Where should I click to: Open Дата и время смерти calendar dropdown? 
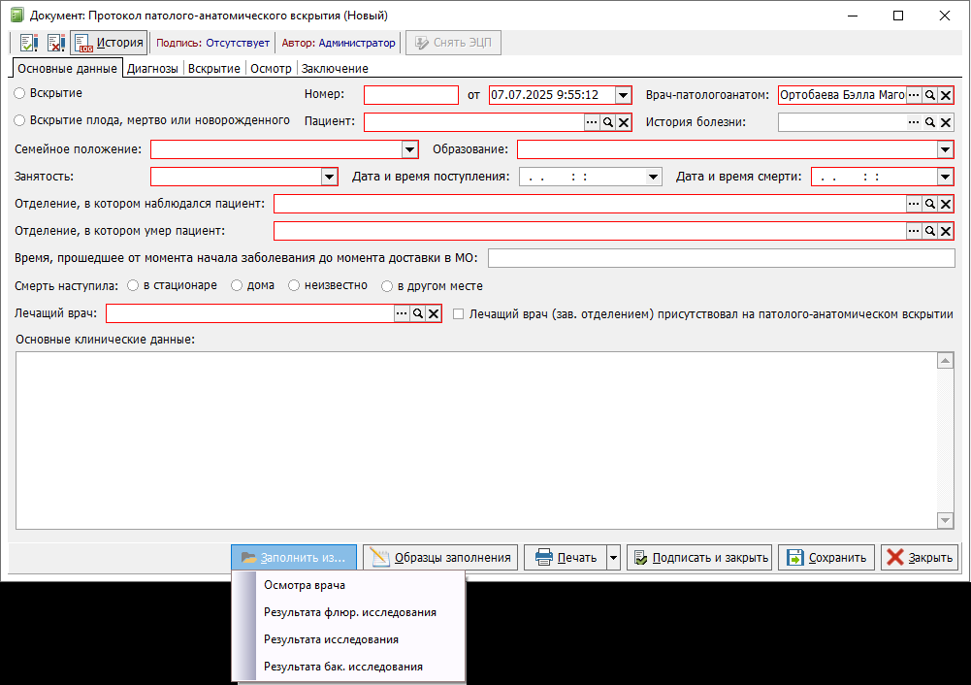(945, 177)
